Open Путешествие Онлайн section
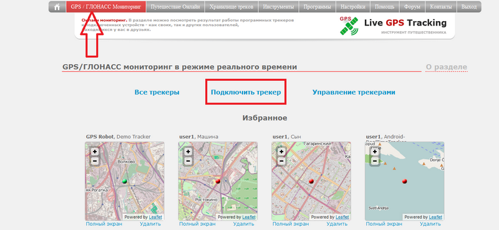Screen dimensions: 499x230 pyautogui.click(x=175, y=7)
